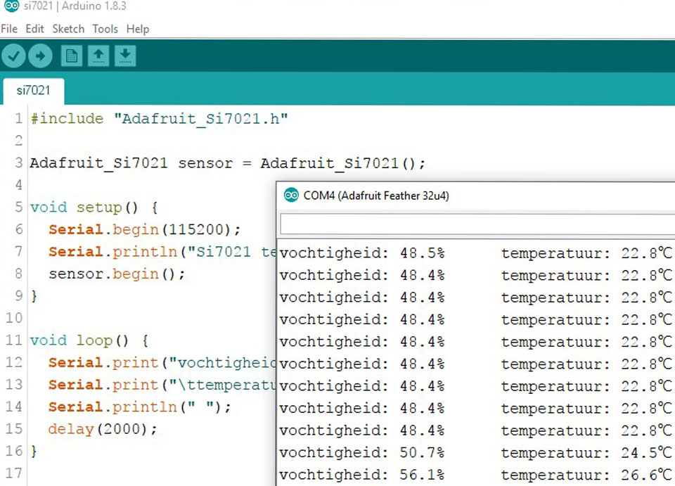
Task: Click the Verify sketch checkmark button
Action: pos(14,56)
